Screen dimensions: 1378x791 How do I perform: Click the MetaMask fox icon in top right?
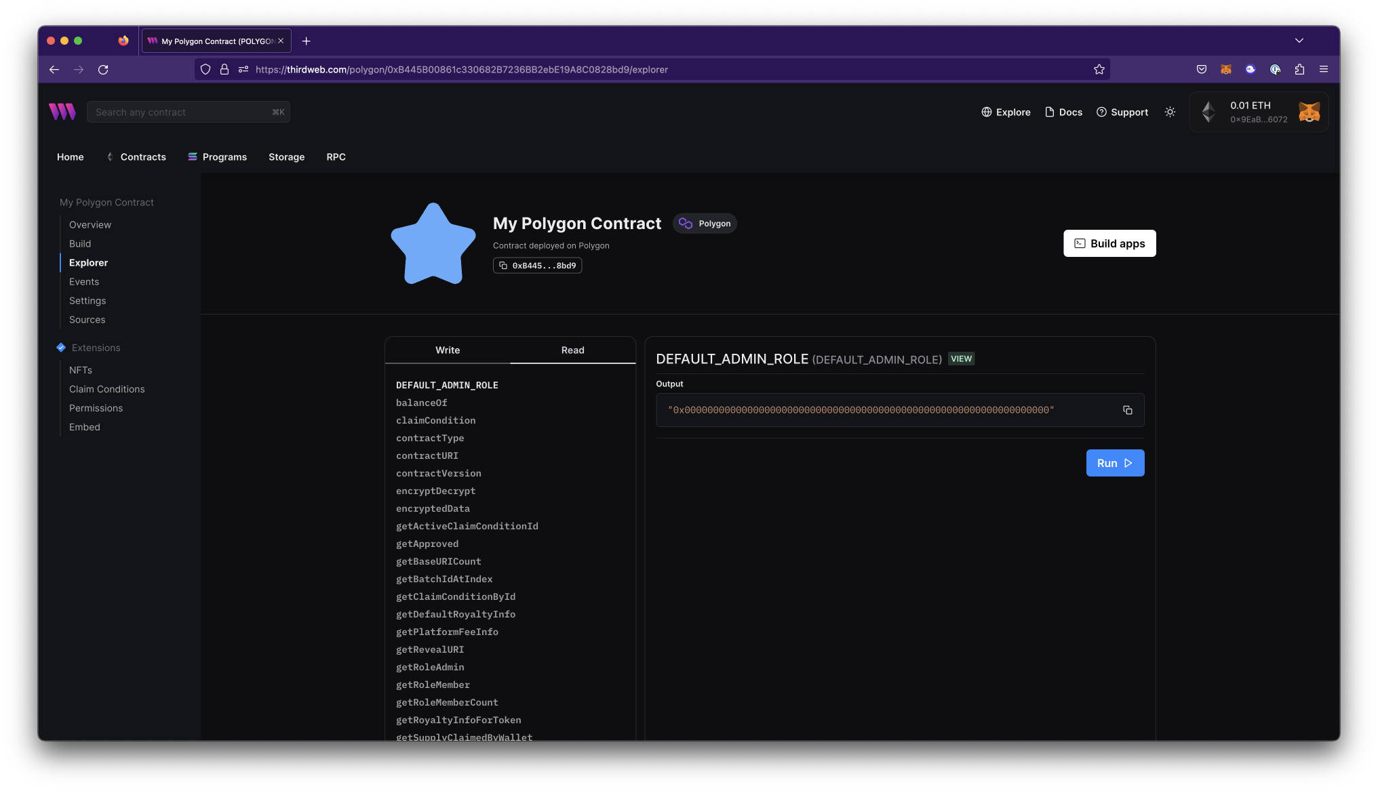(x=1310, y=110)
